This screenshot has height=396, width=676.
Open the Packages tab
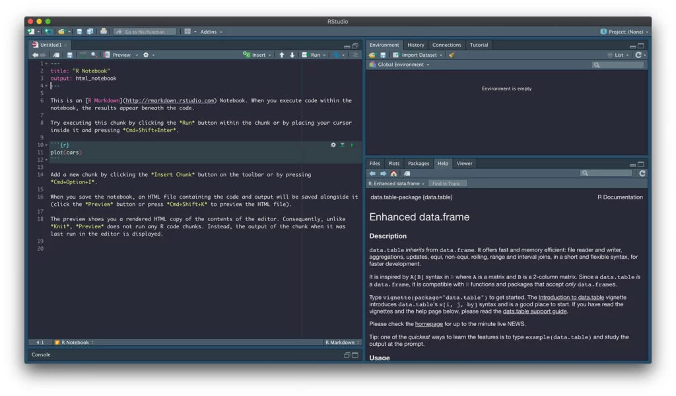(x=418, y=163)
